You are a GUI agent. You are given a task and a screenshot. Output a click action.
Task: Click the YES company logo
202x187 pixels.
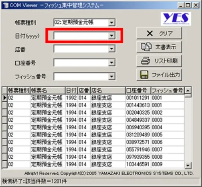click(176, 19)
